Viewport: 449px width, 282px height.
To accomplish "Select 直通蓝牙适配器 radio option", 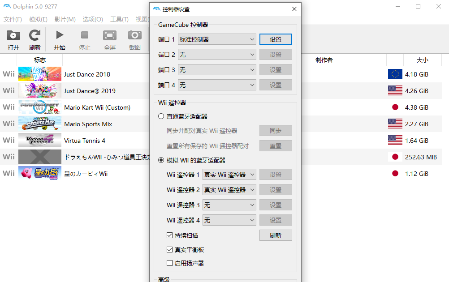I will [x=161, y=116].
